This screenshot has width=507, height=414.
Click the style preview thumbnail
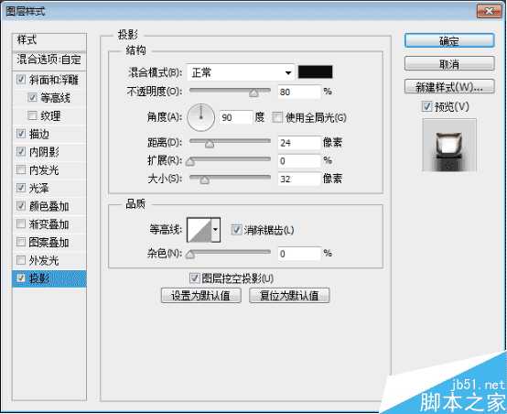coord(449,145)
